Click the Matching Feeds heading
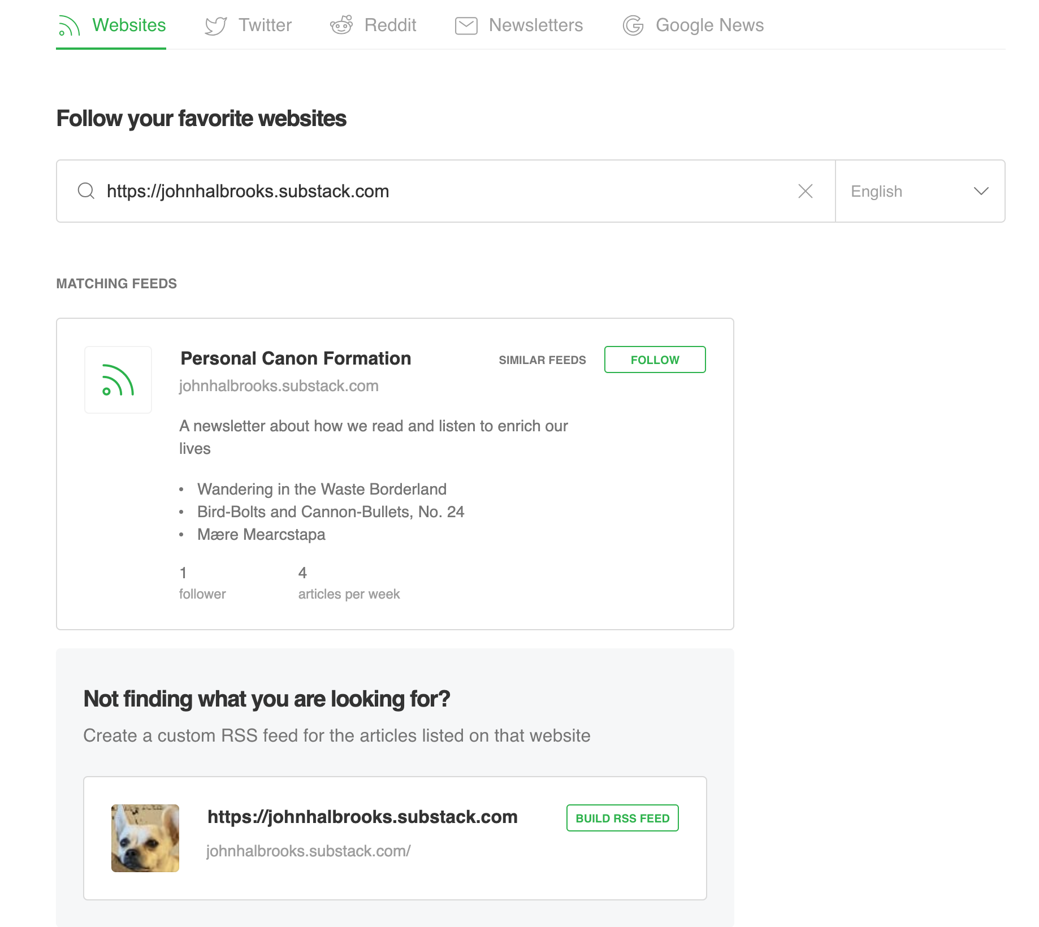This screenshot has width=1039, height=927. pos(116,284)
